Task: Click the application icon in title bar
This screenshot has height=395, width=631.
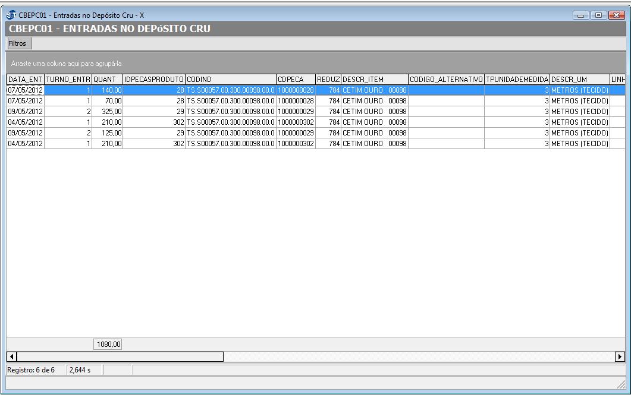Action: click(x=12, y=15)
